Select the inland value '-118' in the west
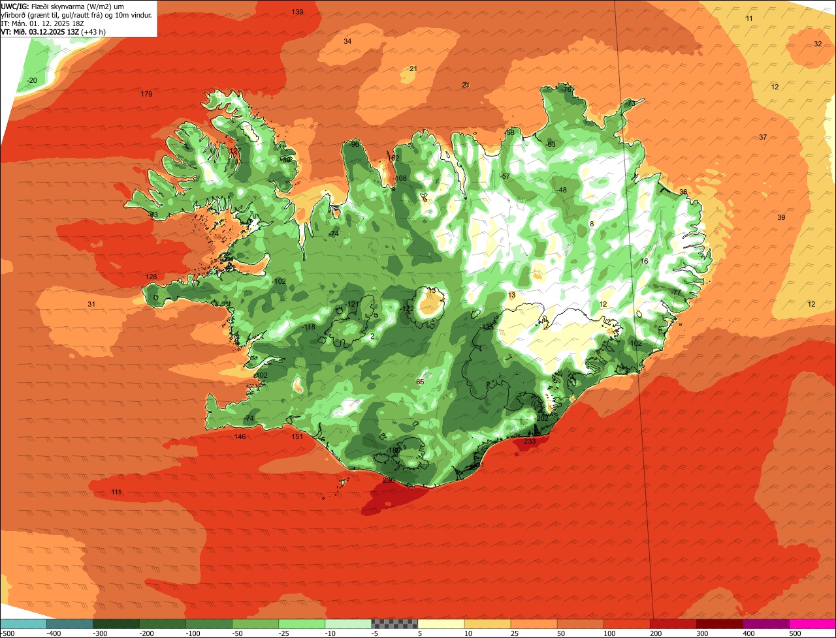 pyautogui.click(x=308, y=327)
